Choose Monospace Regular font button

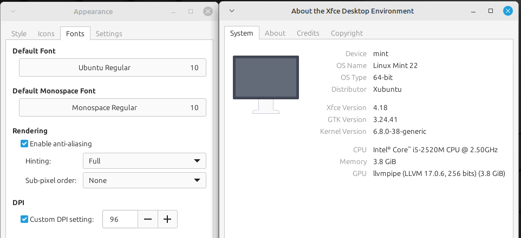(112, 107)
